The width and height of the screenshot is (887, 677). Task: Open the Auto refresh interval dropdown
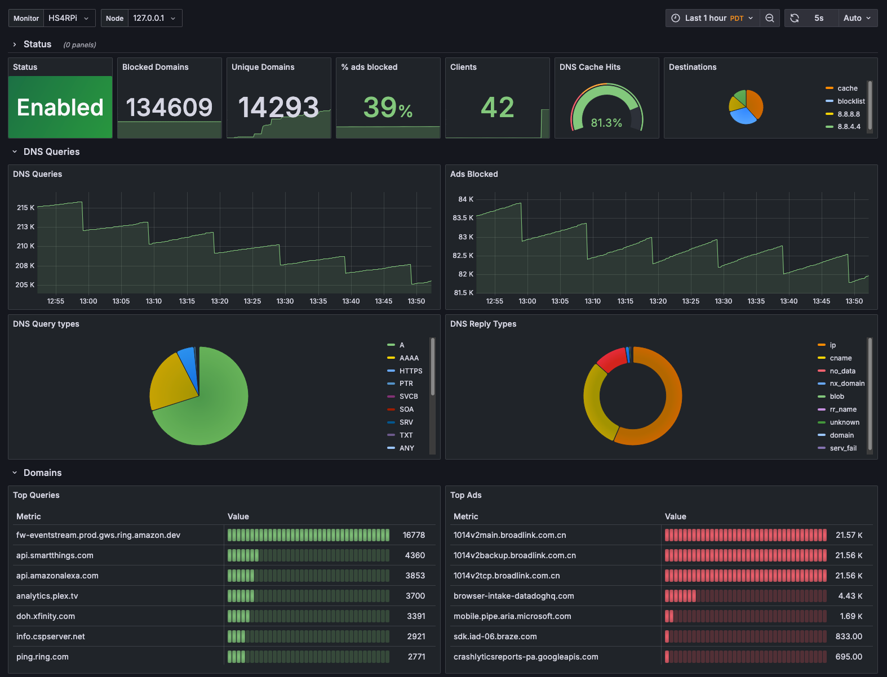pyautogui.click(x=858, y=18)
